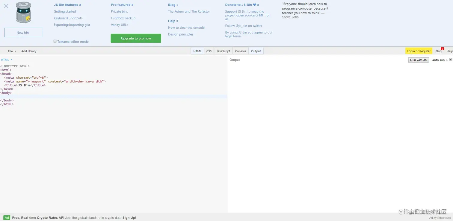The width and height of the screenshot is (453, 221).
Task: Open the Private bins link
Action: [x=119, y=11]
